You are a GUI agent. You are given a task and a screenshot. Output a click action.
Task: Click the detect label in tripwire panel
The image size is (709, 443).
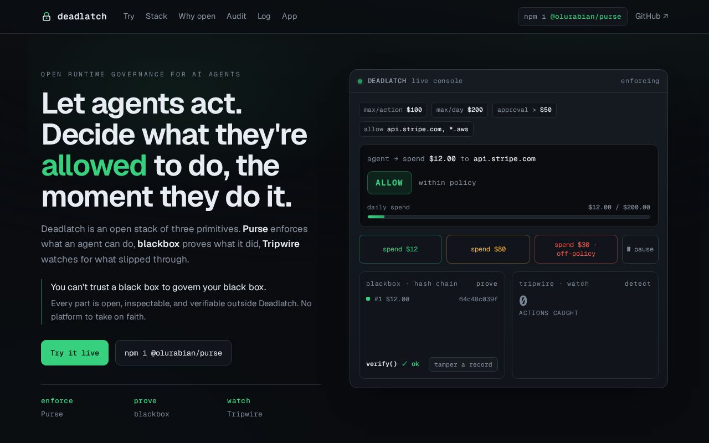point(638,284)
